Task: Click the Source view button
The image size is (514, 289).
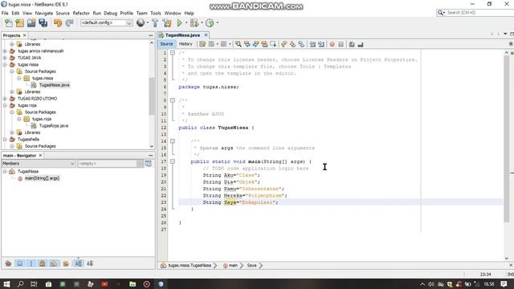Action: pyautogui.click(x=166, y=44)
